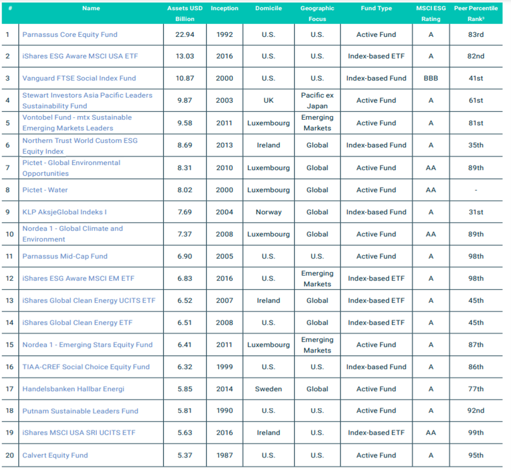The image size is (511, 470).
Task: Select inception year 1992
Action: (x=224, y=35)
